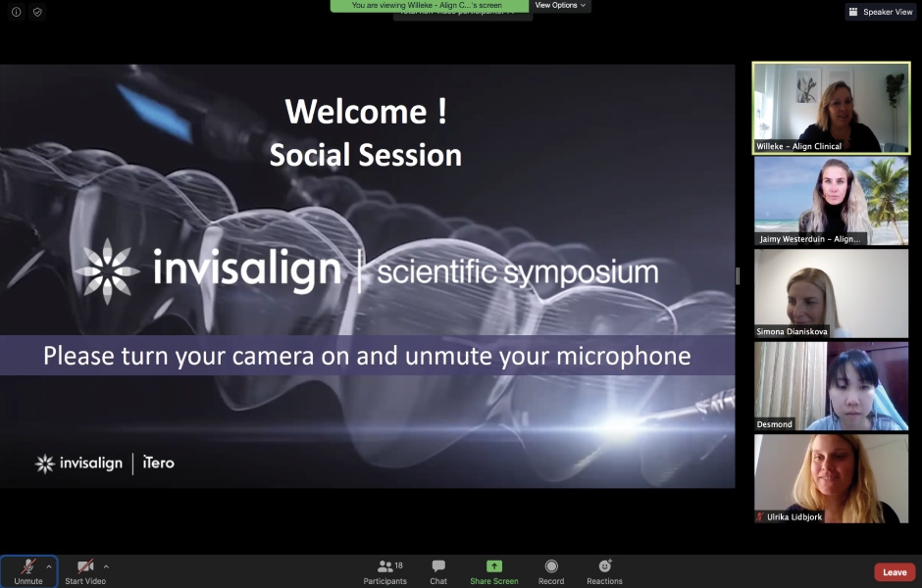This screenshot has width=922, height=588.
Task: Open the Participants panel
Action: [x=385, y=571]
